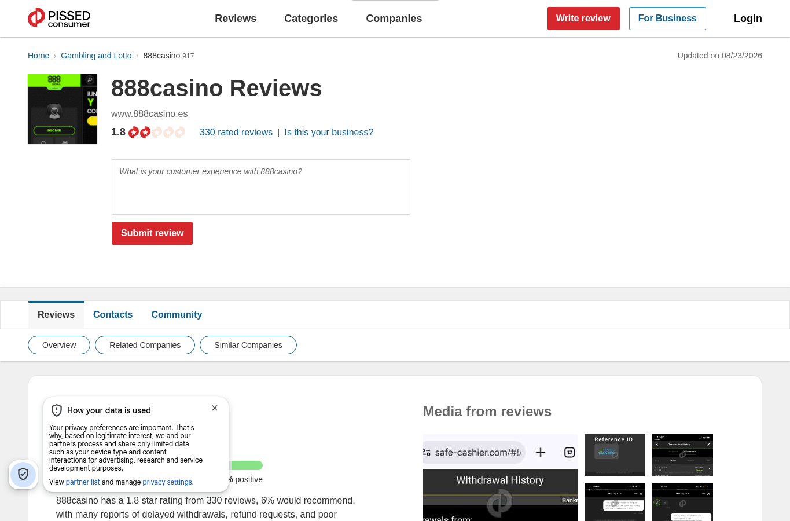This screenshot has width=790, height=521.
Task: Open the privacy settings link
Action: pos(167,482)
